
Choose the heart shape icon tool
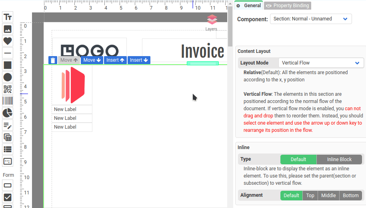(x=8, y=41)
